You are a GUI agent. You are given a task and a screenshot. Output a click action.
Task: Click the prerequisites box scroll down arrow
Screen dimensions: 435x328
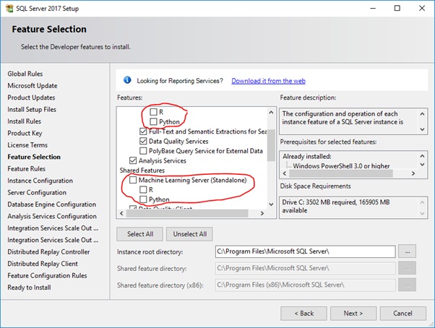coord(422,165)
